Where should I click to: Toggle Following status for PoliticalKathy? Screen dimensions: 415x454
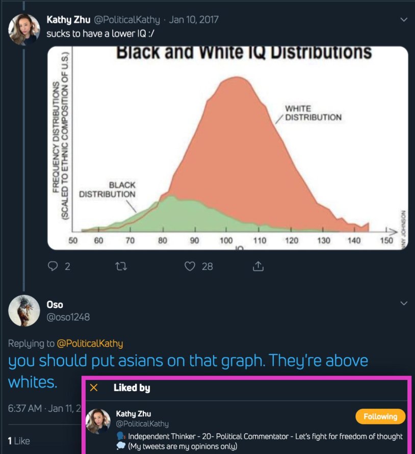point(380,417)
